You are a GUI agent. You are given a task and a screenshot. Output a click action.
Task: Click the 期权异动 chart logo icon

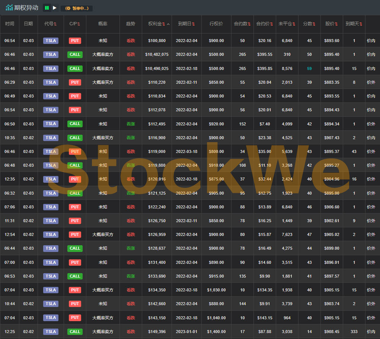[9, 8]
